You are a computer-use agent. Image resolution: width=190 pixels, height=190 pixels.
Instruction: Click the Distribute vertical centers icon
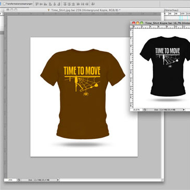69,4
